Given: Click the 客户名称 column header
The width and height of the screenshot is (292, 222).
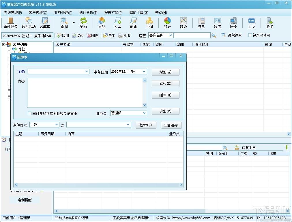Looking at the screenshot, I should 88,44.
